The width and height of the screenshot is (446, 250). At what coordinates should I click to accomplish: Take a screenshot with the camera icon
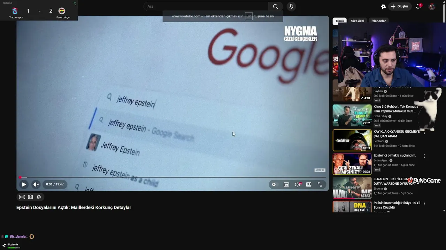click(x=30, y=197)
